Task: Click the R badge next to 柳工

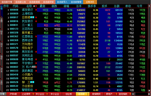Action: pyautogui.click(x=32, y=82)
